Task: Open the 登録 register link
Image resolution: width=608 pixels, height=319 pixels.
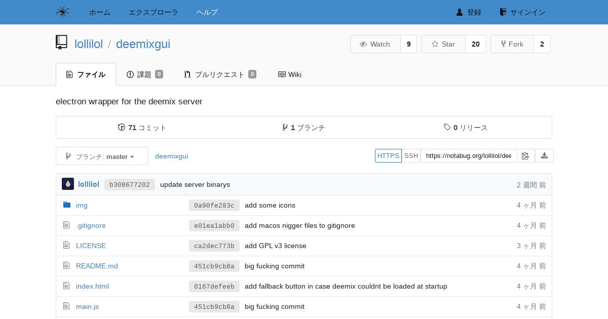Action: (x=469, y=12)
